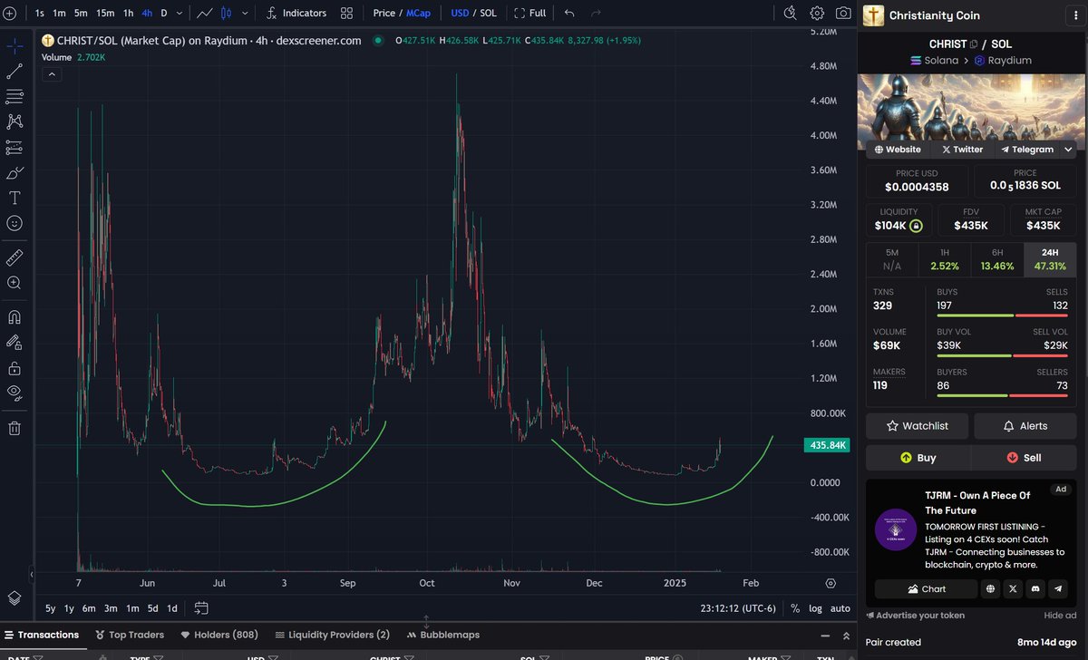The image size is (1088, 660).
Task: Copy the CHRIST token address
Action: point(973,44)
